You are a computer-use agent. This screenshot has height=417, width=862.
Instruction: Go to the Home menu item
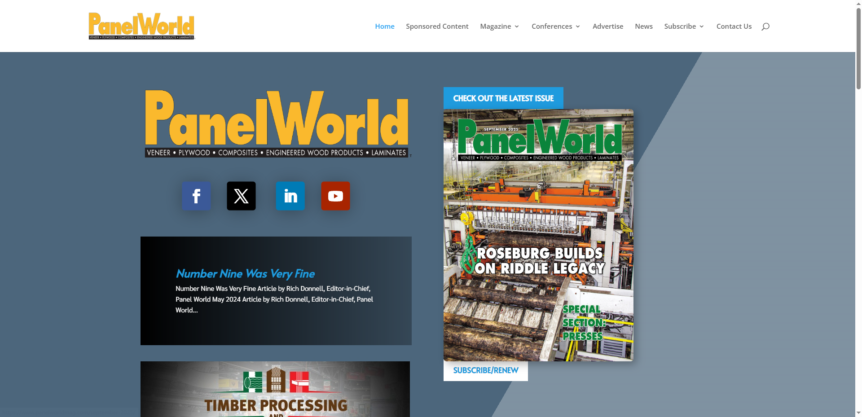(385, 26)
